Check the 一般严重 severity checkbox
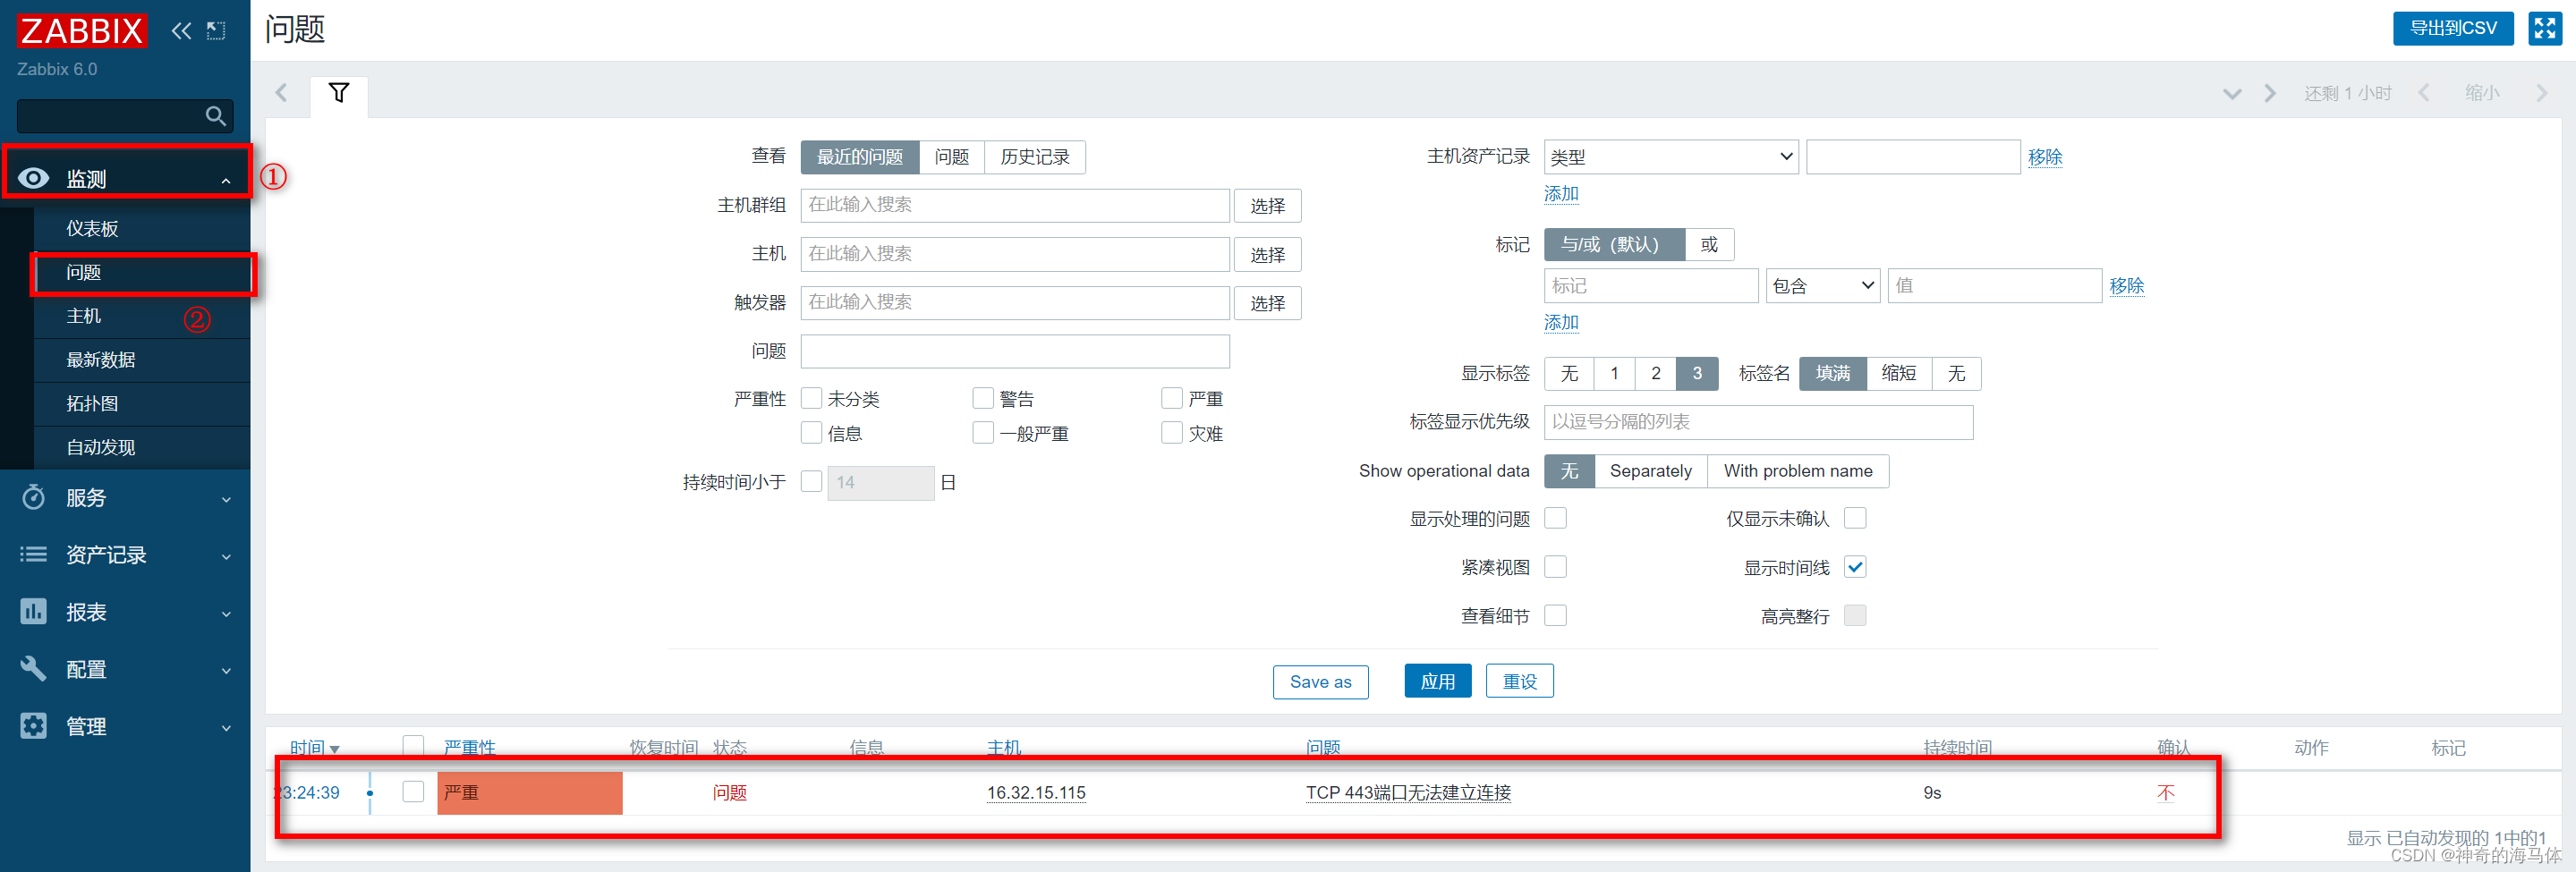This screenshot has width=2576, height=872. click(x=983, y=433)
